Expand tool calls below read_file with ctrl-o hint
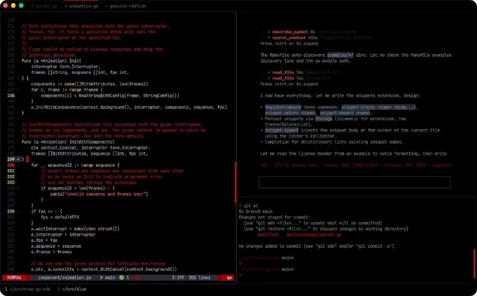477x296 pixels. [x=289, y=84]
